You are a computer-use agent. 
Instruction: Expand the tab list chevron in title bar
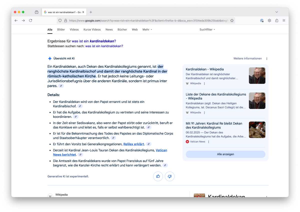tap(276, 12)
